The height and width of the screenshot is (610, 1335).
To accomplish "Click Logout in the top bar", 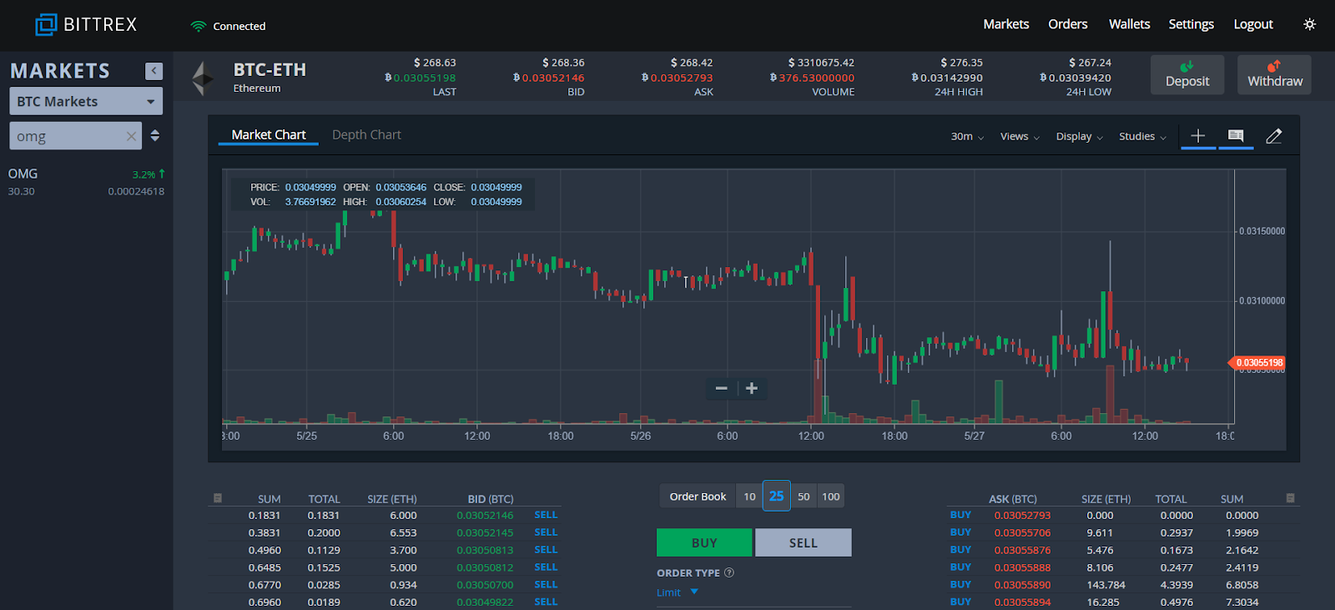I will (1253, 24).
